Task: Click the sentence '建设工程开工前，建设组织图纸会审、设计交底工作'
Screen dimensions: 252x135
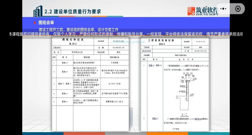Action: coord(79,30)
